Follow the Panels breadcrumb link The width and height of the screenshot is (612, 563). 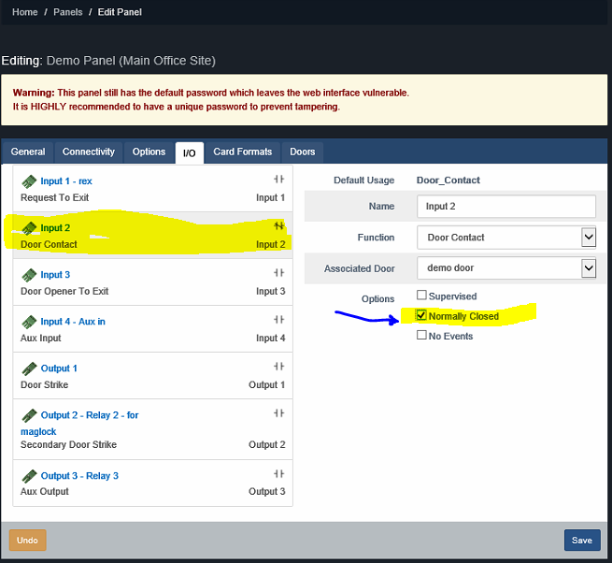[x=68, y=12]
